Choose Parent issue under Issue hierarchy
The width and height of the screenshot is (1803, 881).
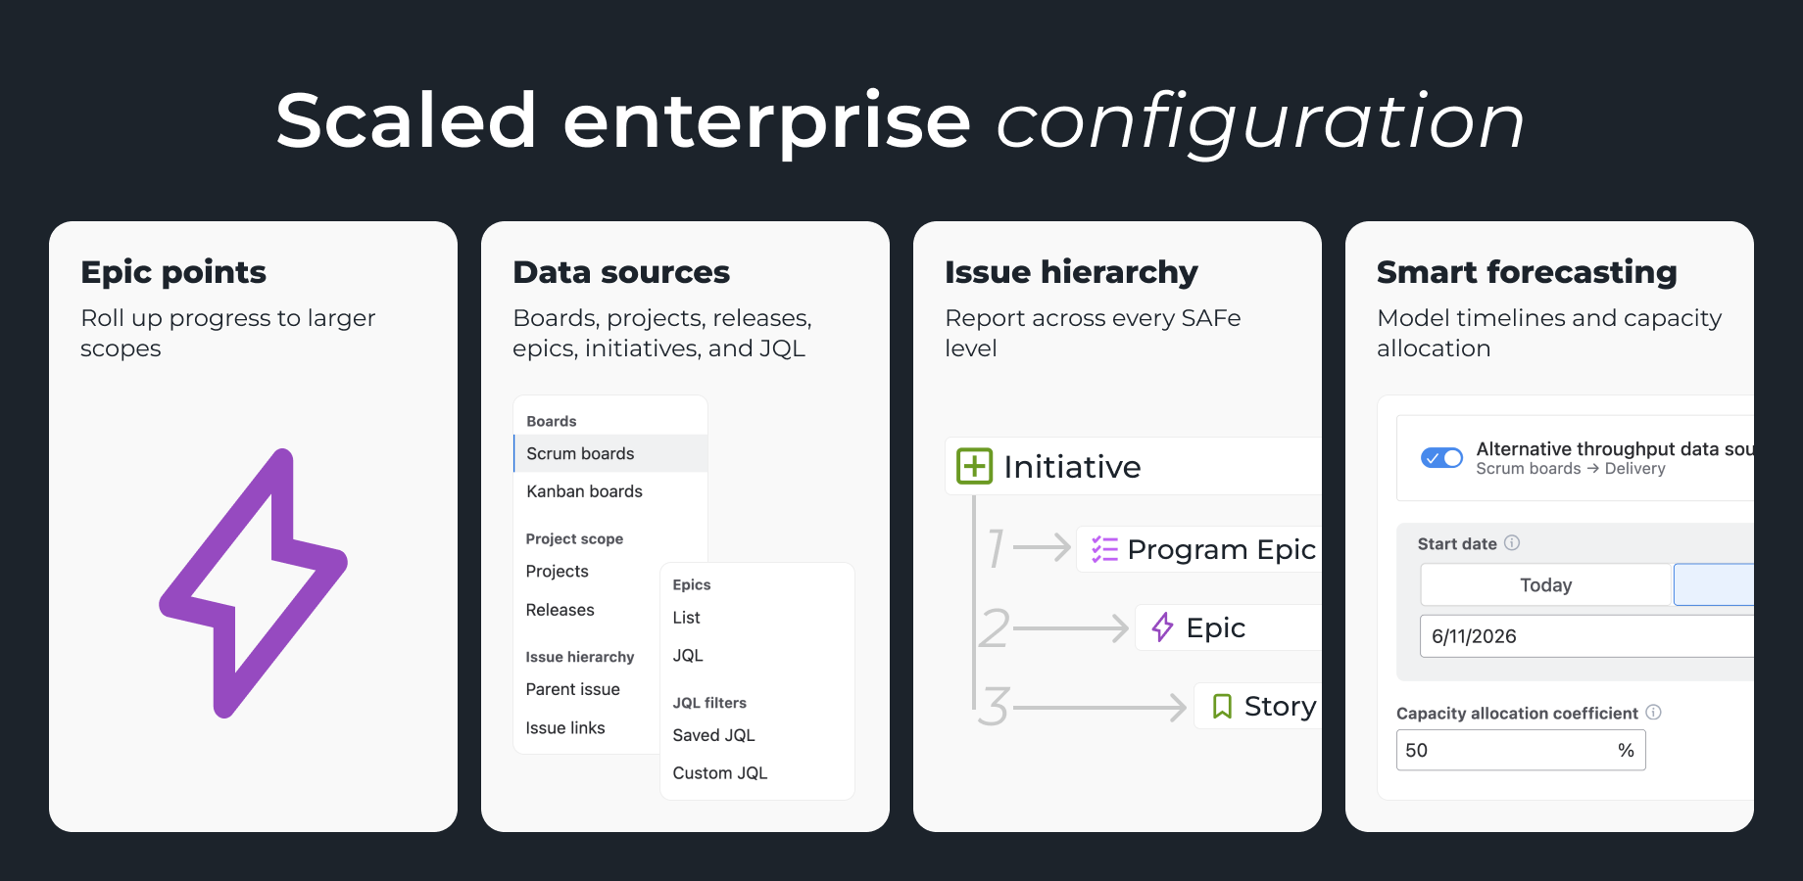[572, 689]
